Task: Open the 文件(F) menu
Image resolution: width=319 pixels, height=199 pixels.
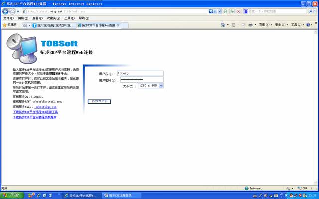Action: point(8,18)
